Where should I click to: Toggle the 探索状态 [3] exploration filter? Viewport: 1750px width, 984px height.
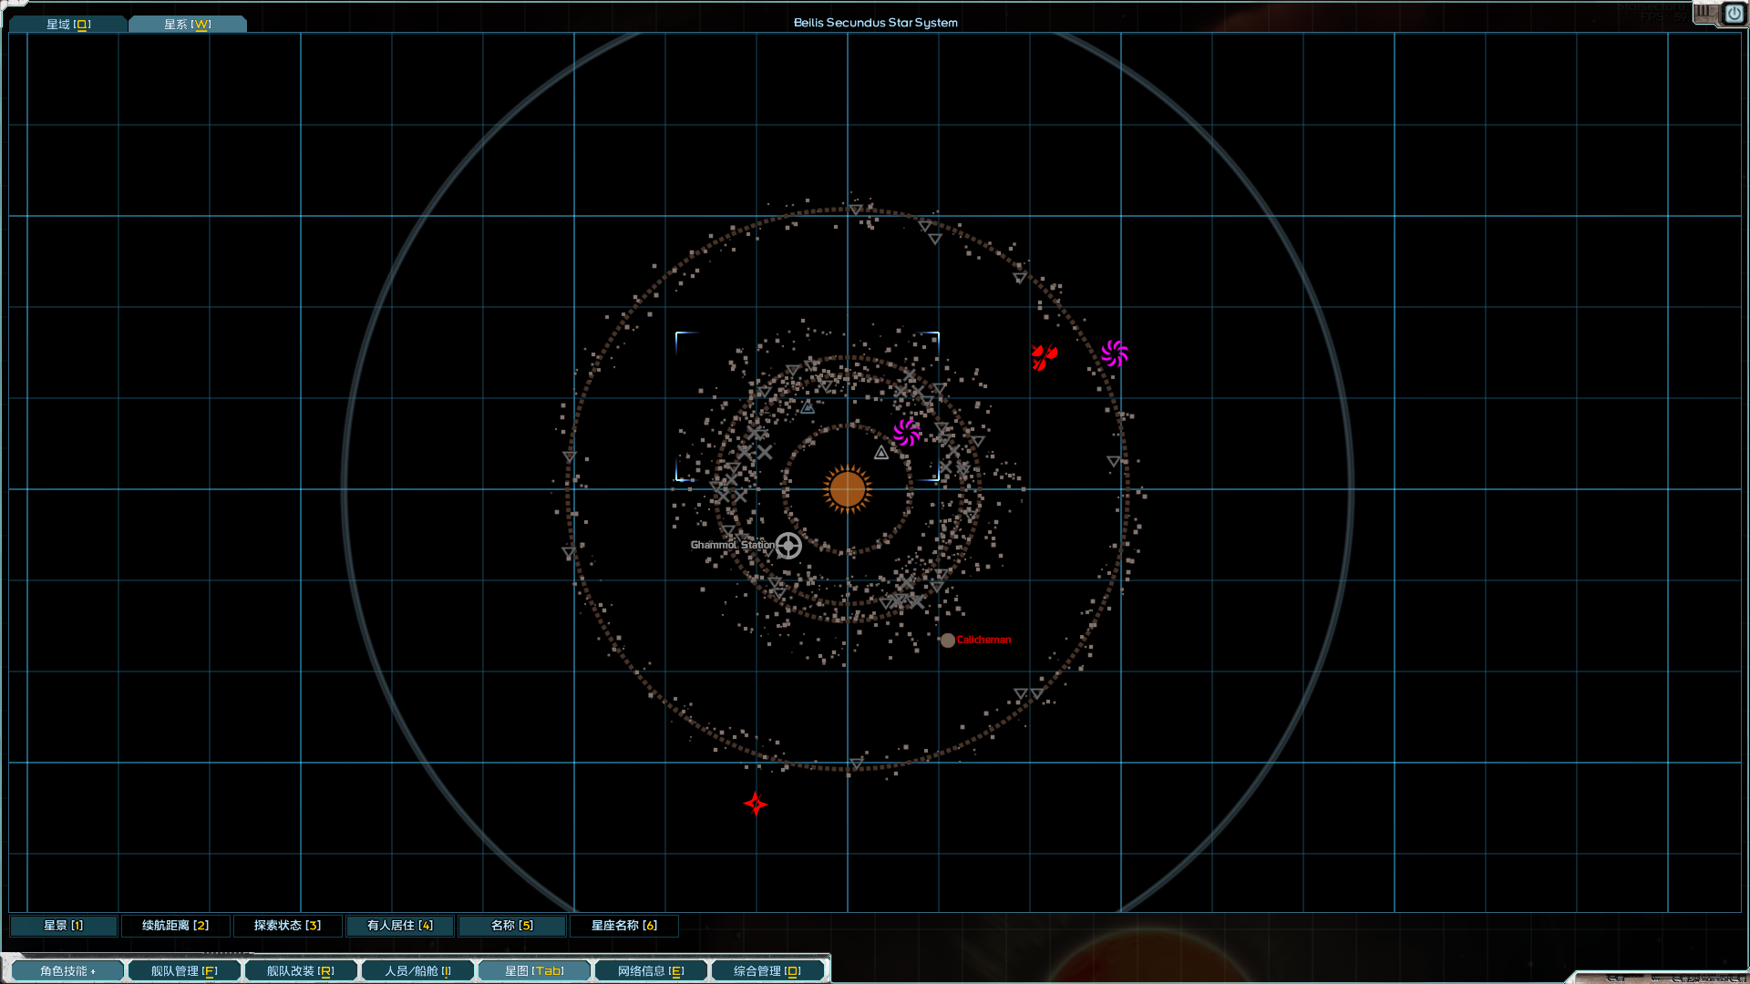[287, 926]
